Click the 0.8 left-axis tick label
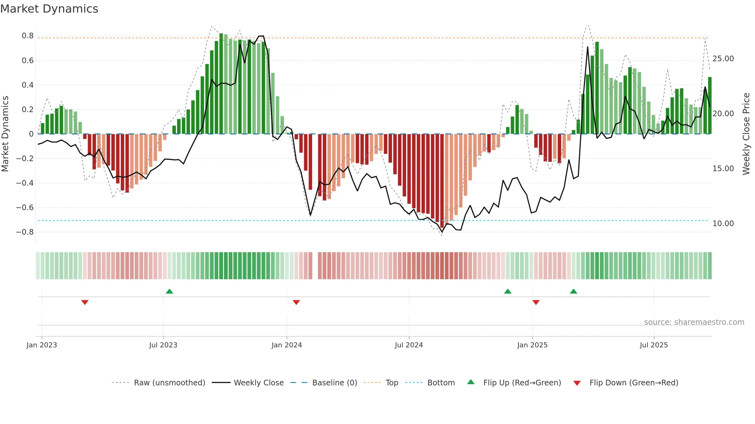This screenshot has width=755, height=424. pos(28,36)
